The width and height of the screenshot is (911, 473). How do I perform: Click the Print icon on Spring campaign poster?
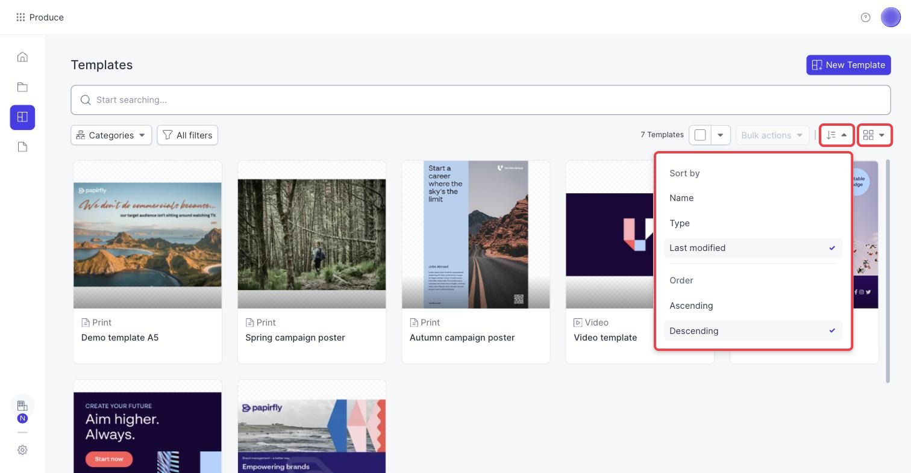click(249, 323)
